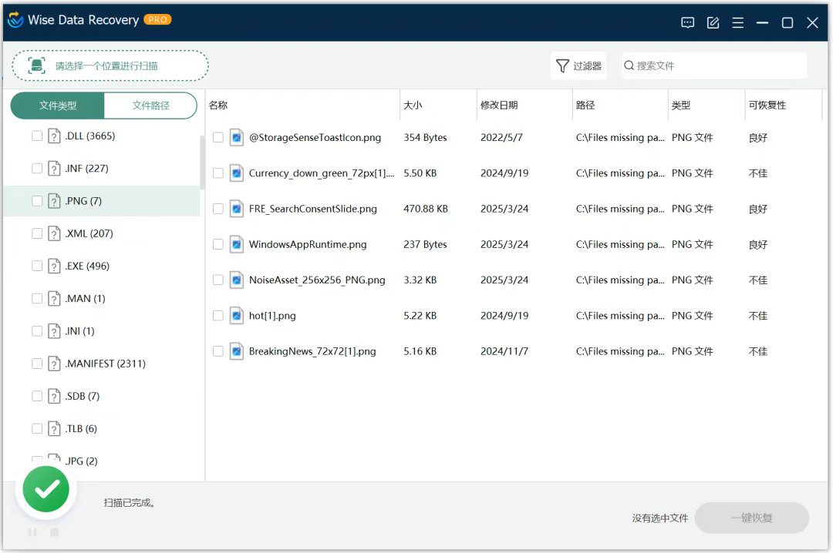Screen dimensions: 833x553
Task: Click the scan location selector icon
Action: [x=35, y=65]
